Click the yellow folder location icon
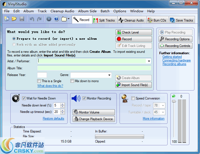The height and width of the screenshot is (154, 200). coord(64,19)
